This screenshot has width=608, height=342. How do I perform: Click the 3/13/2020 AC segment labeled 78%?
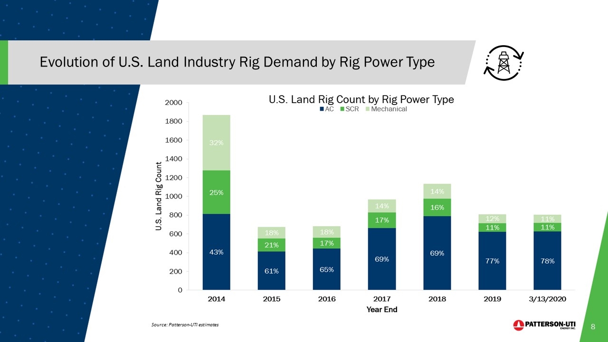547,261
